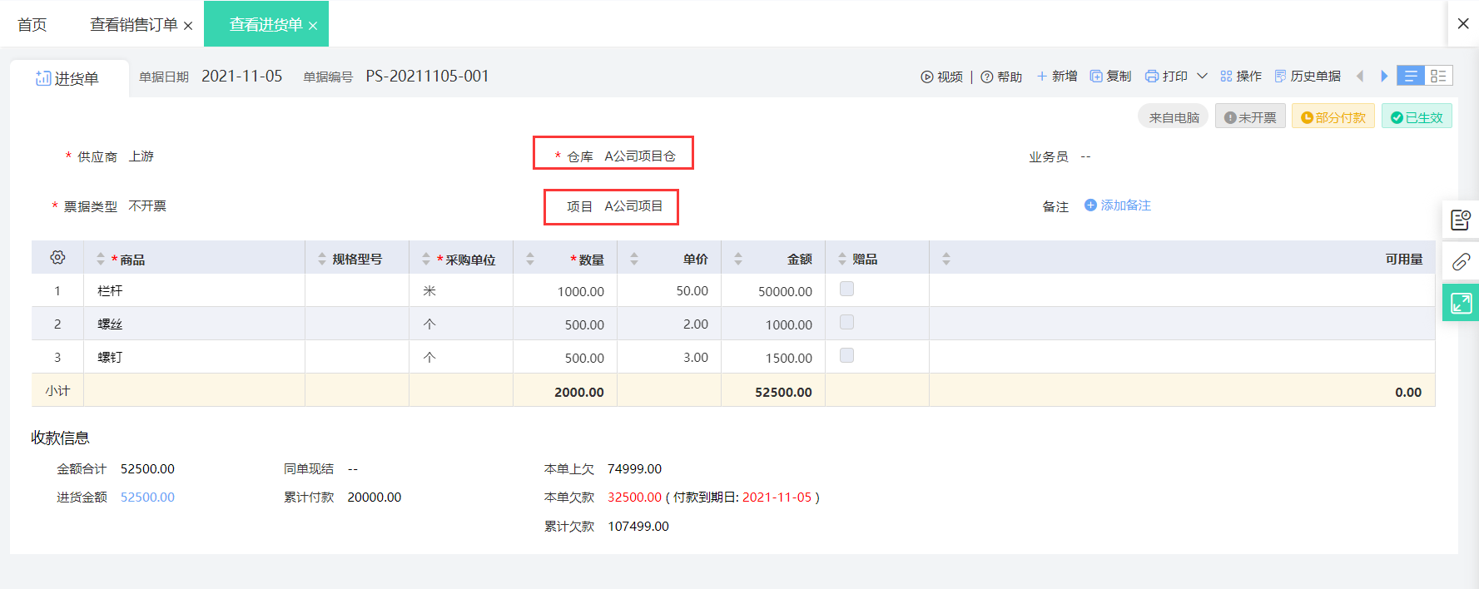Open the 历史单据 history documents
This screenshot has height=589, width=1479.
1308,76
